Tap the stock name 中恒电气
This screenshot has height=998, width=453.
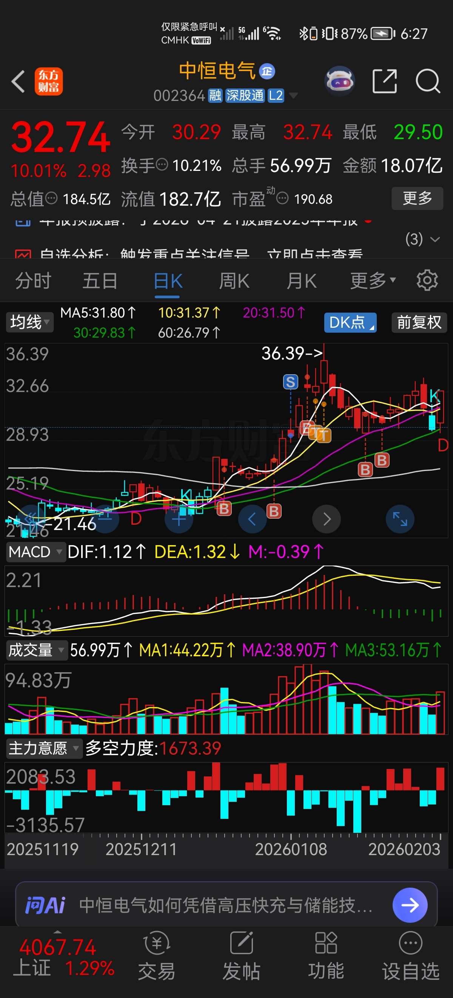217,71
